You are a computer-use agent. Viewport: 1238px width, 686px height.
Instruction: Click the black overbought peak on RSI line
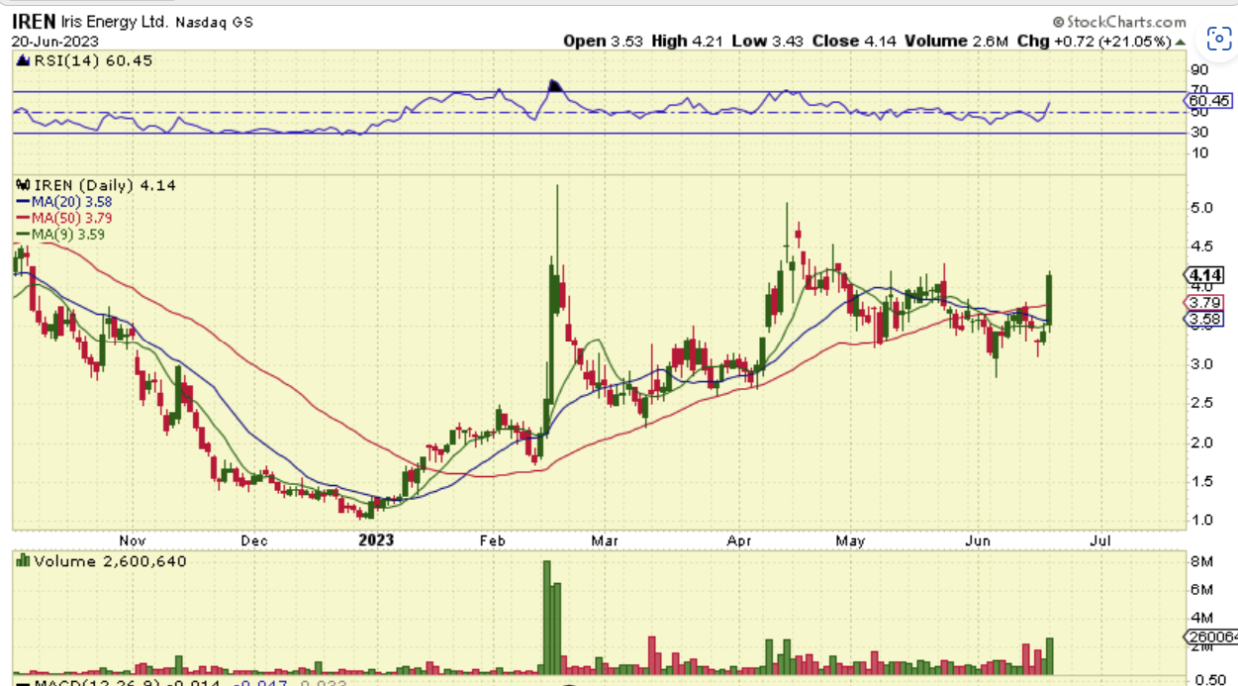click(x=555, y=86)
